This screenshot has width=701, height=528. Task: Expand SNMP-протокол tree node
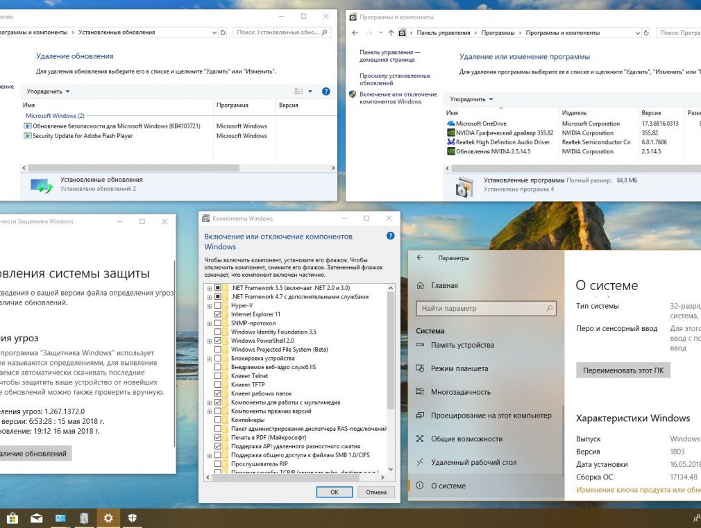(209, 323)
